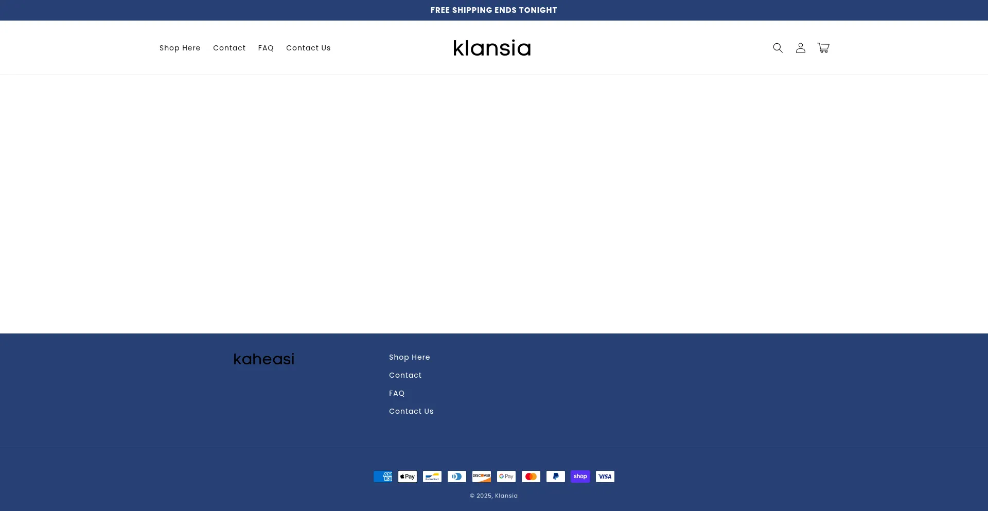
Task: Click the Apple Pay payment icon
Action: click(x=408, y=477)
